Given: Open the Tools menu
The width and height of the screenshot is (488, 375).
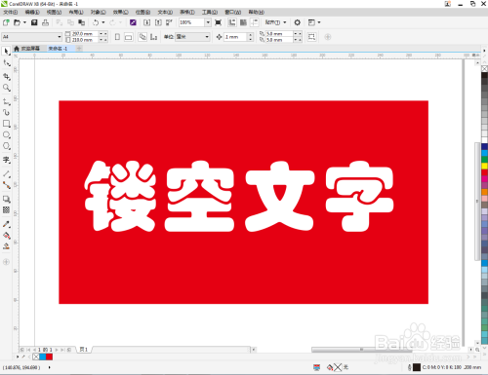Looking at the screenshot, I should tap(210, 13).
